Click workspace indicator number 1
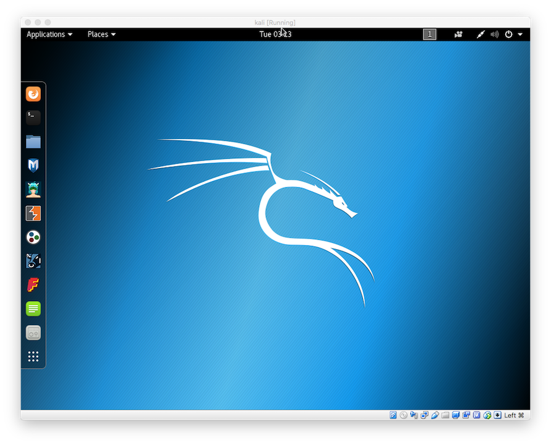551x445 pixels. click(429, 35)
